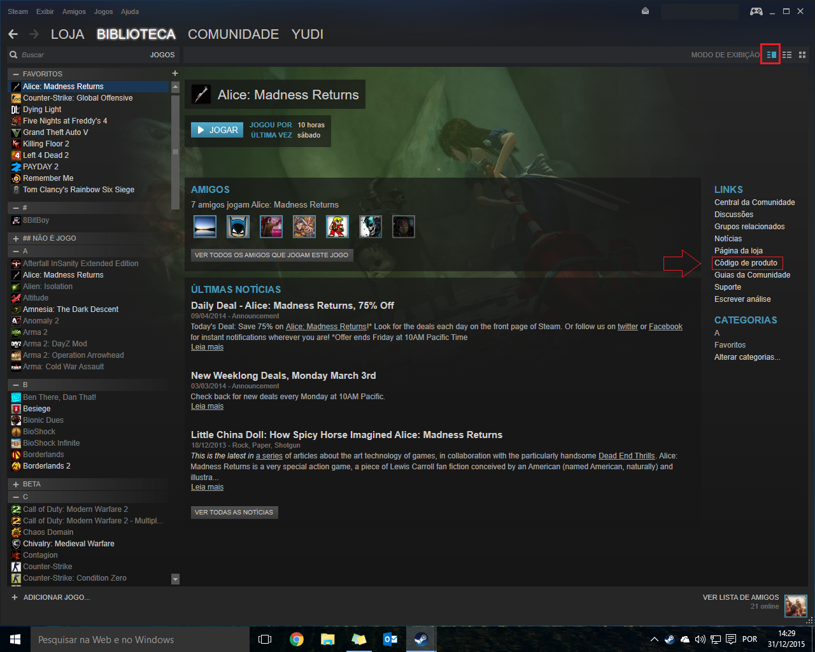
Task: Select Amnesia: The Dark Descent in list
Action: click(x=90, y=309)
